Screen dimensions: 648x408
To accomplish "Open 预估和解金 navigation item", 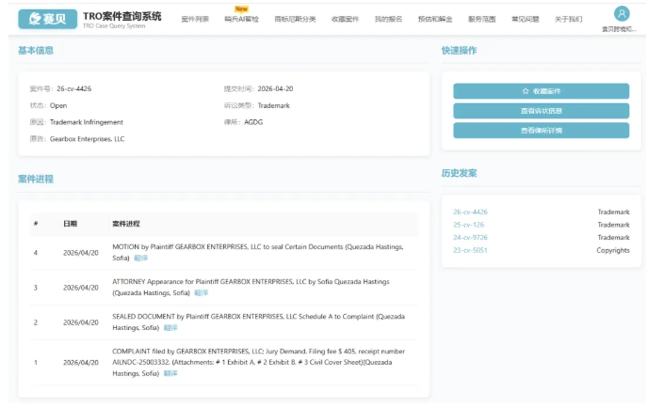I will click(x=435, y=19).
